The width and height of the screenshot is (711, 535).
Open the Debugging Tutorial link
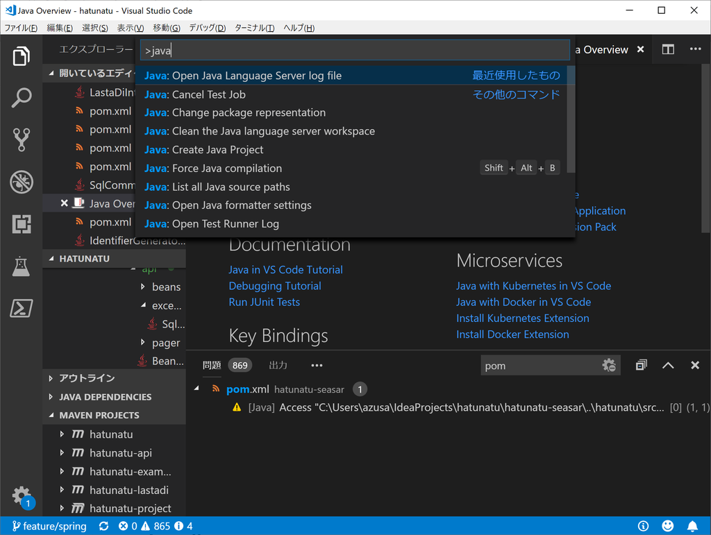pyautogui.click(x=275, y=286)
